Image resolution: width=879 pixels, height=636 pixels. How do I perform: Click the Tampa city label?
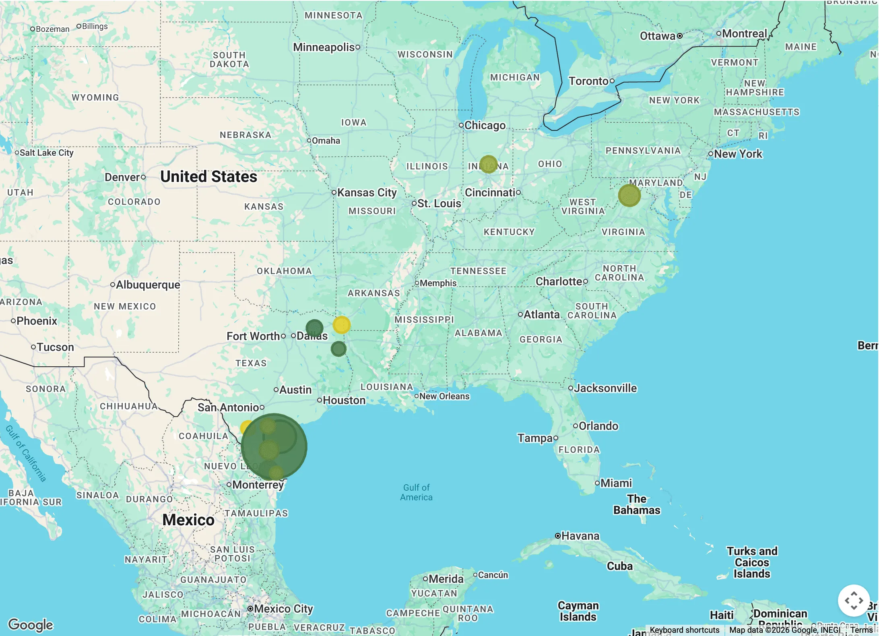tap(535, 438)
